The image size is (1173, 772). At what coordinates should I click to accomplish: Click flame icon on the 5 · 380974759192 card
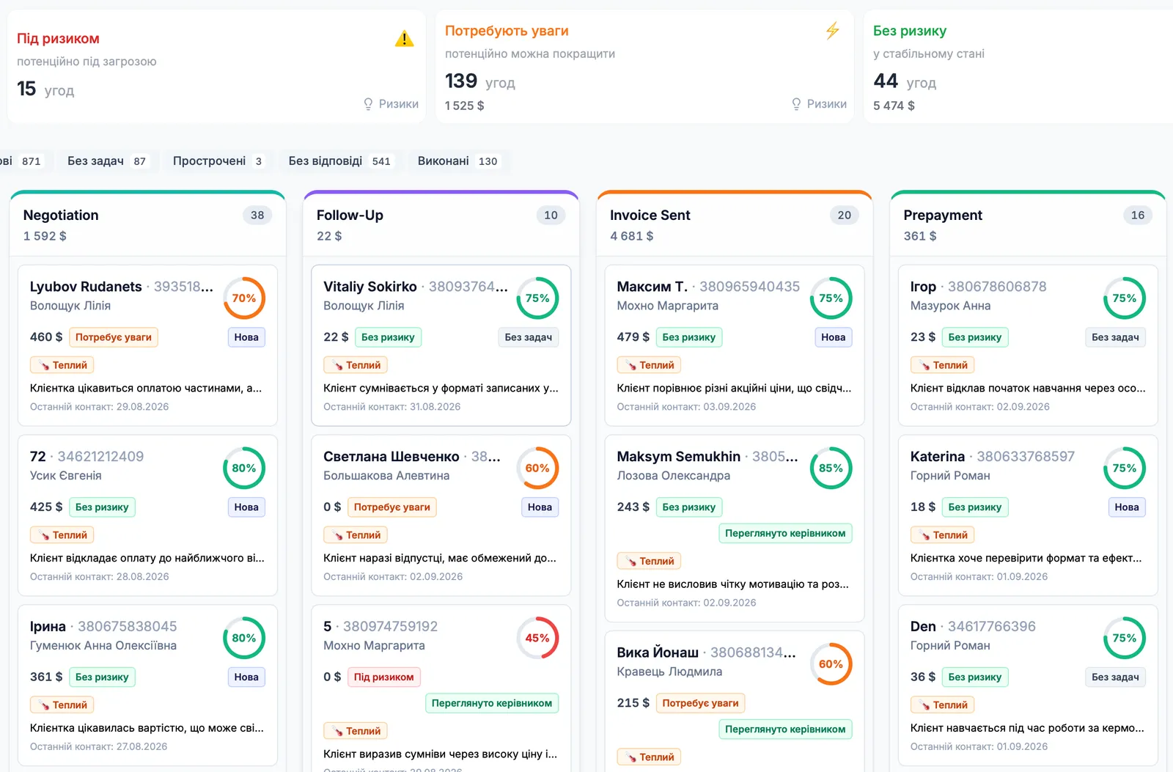tap(338, 731)
